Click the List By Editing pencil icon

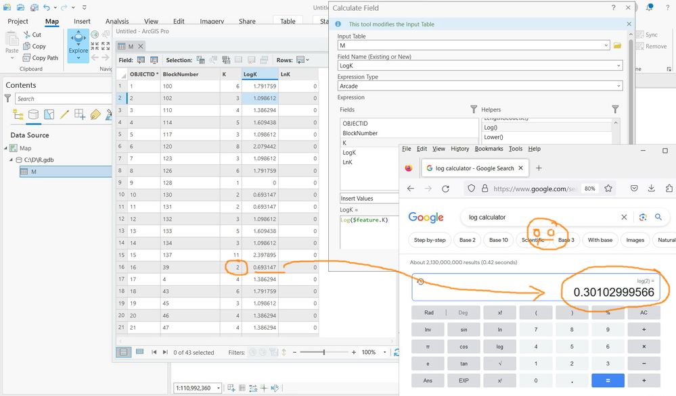tap(64, 115)
